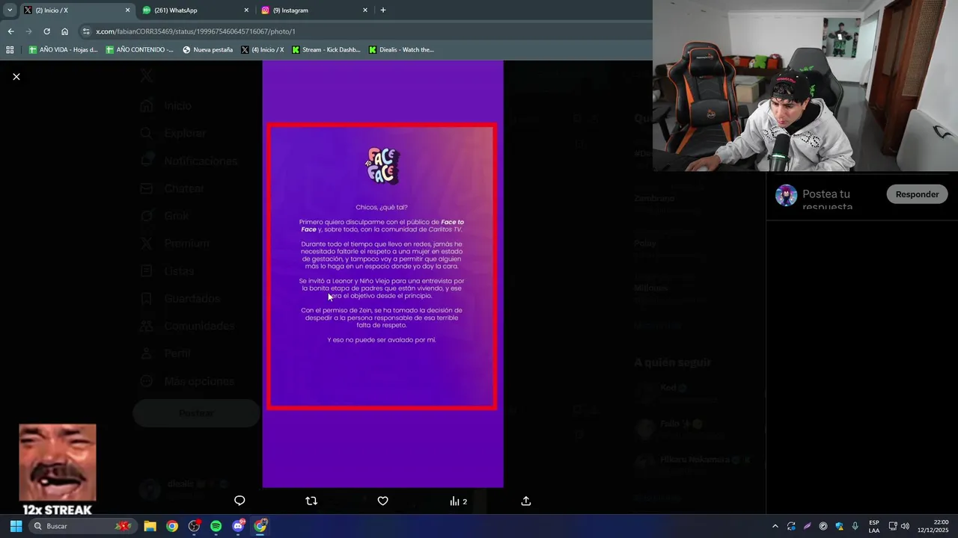The width and height of the screenshot is (958, 538).
Task: Click the share upload icon
Action: 526,501
